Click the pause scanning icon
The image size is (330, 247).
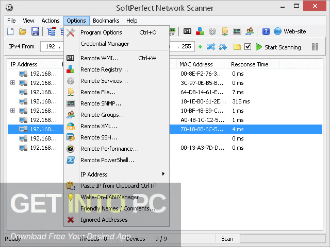315,47
